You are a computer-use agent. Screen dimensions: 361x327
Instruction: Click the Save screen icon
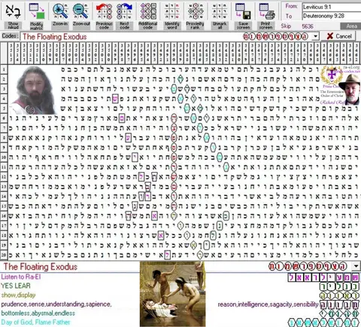243,11
